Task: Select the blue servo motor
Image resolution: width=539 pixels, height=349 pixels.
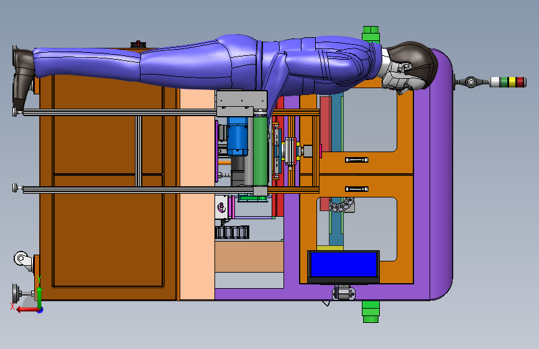Action: (x=237, y=137)
